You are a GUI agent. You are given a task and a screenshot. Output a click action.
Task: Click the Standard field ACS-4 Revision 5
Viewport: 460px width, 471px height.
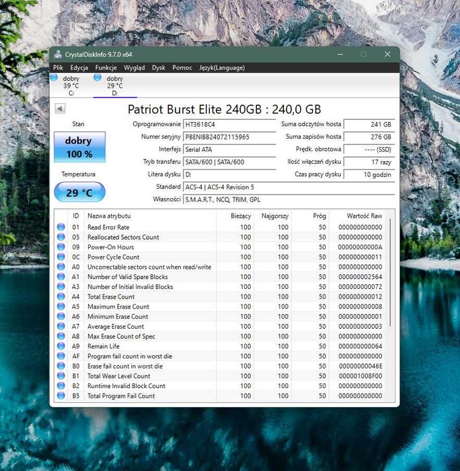[289, 187]
